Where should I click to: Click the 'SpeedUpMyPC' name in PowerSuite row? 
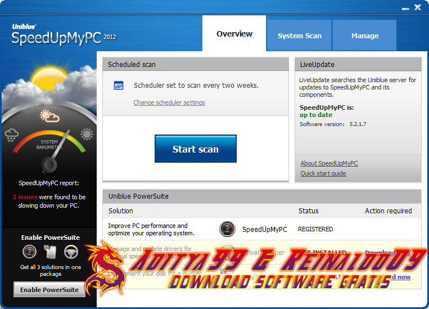click(265, 229)
